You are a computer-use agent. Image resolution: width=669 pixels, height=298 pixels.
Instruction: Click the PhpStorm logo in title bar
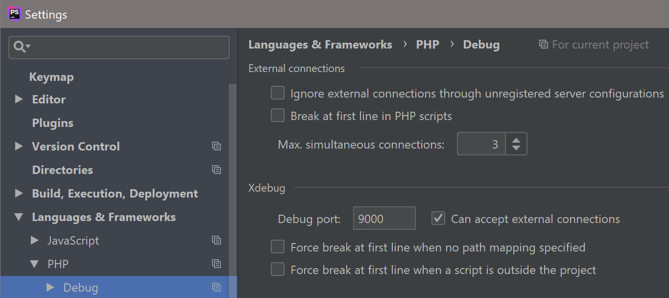coord(15,14)
